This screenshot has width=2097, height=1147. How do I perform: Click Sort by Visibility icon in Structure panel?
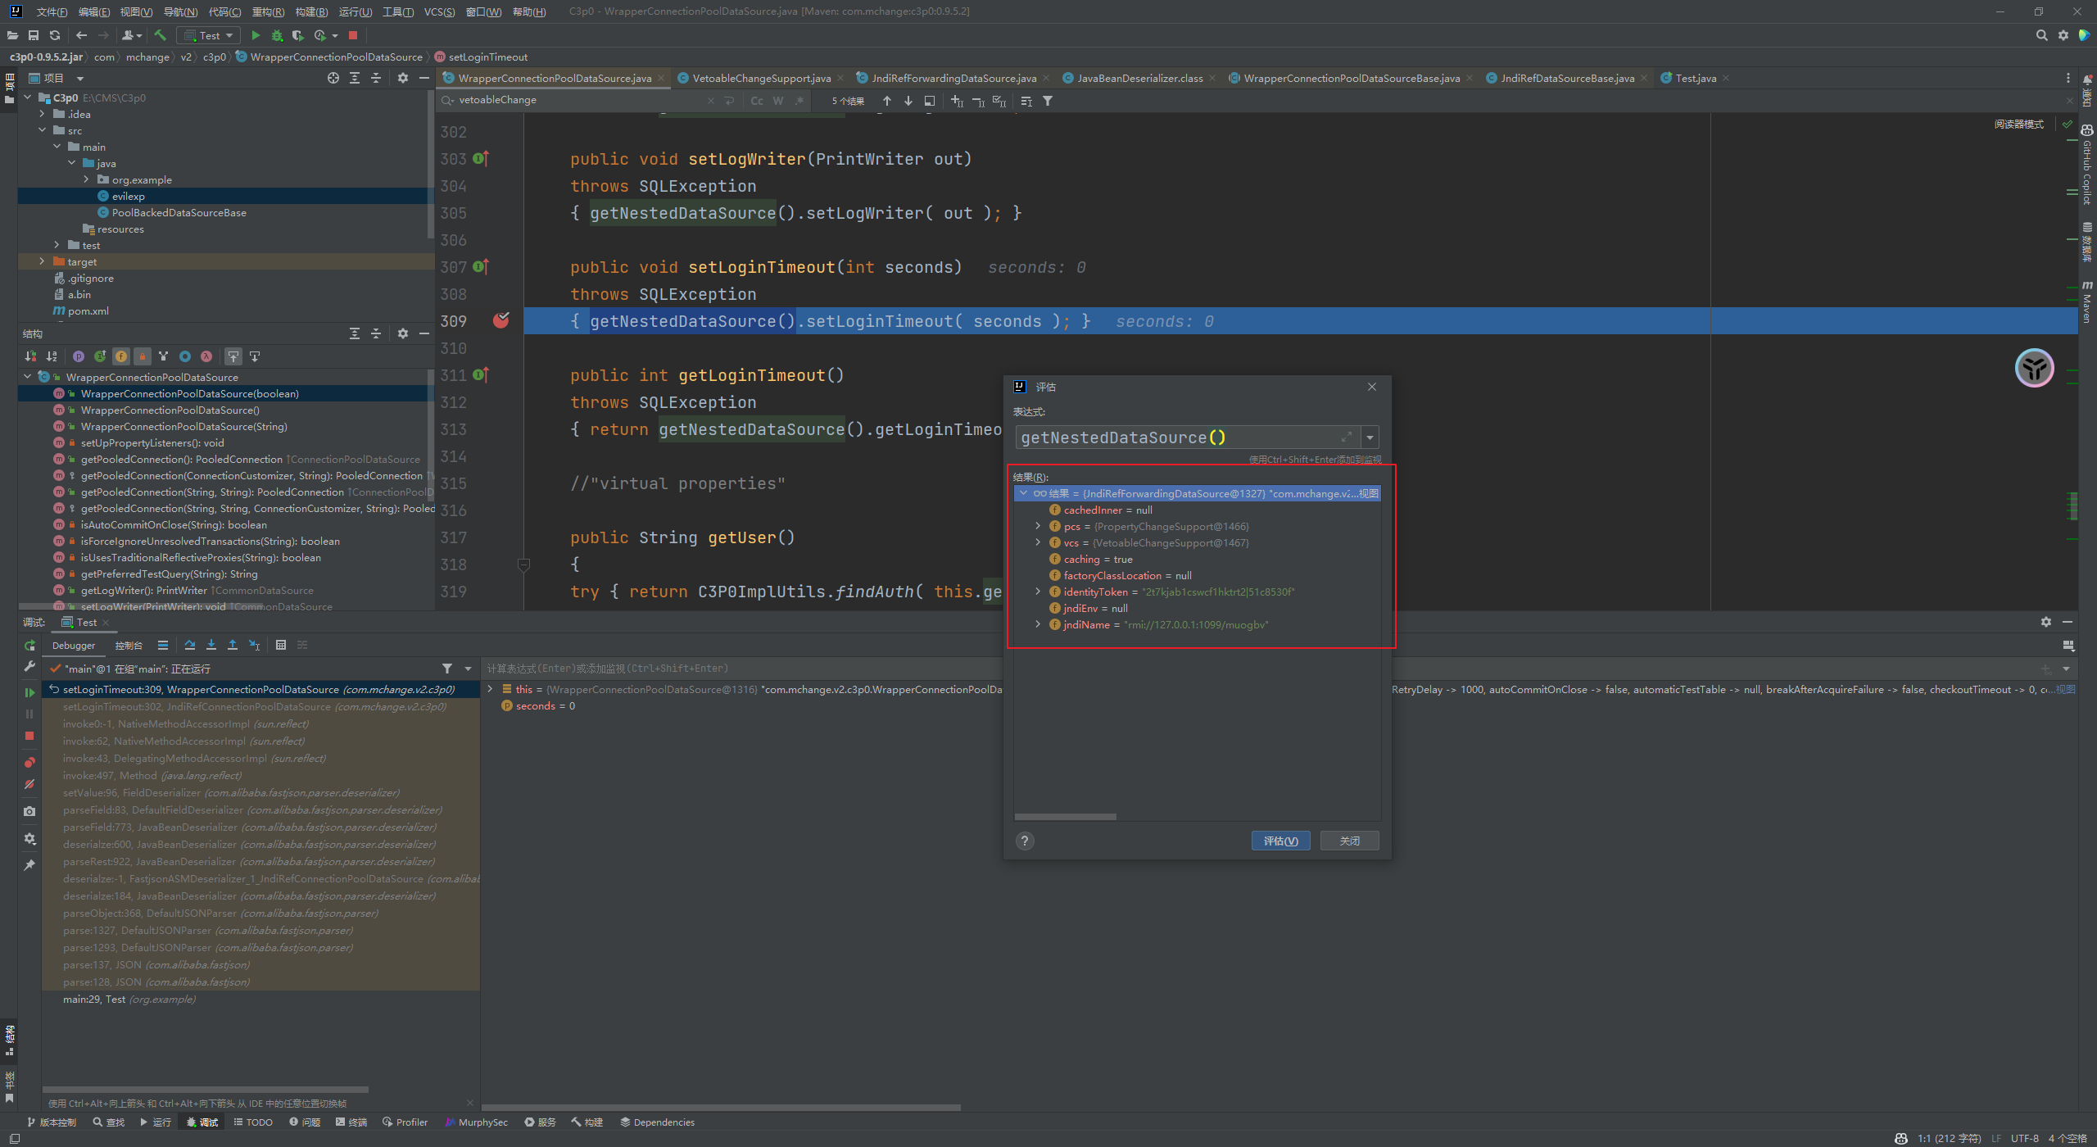point(30,356)
